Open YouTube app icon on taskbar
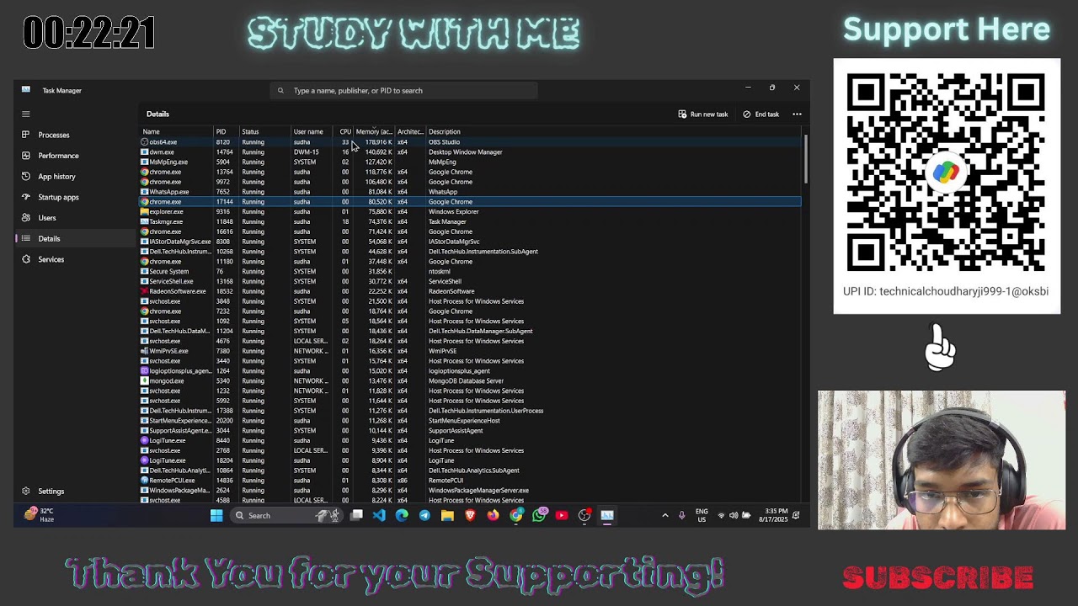Viewport: 1078px width, 606px height. click(562, 515)
